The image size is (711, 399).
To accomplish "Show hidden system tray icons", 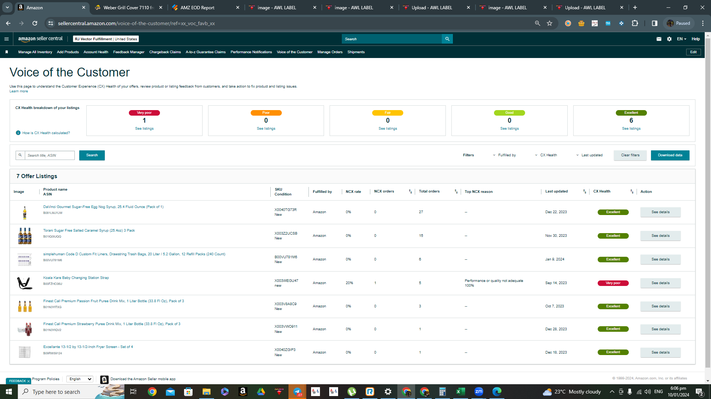I will [612, 392].
